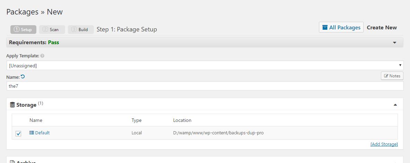410x163 pixels.
Task: Go to the Build step tab
Action: coord(81,29)
